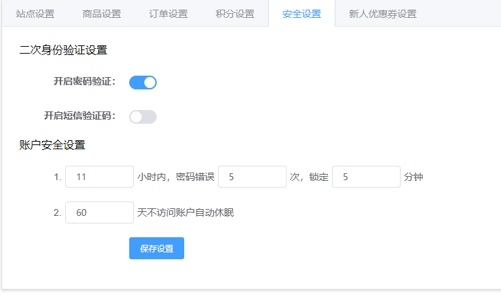This screenshot has width=501, height=295.
Task: Focus the hours field containing 11
Action: (x=100, y=177)
